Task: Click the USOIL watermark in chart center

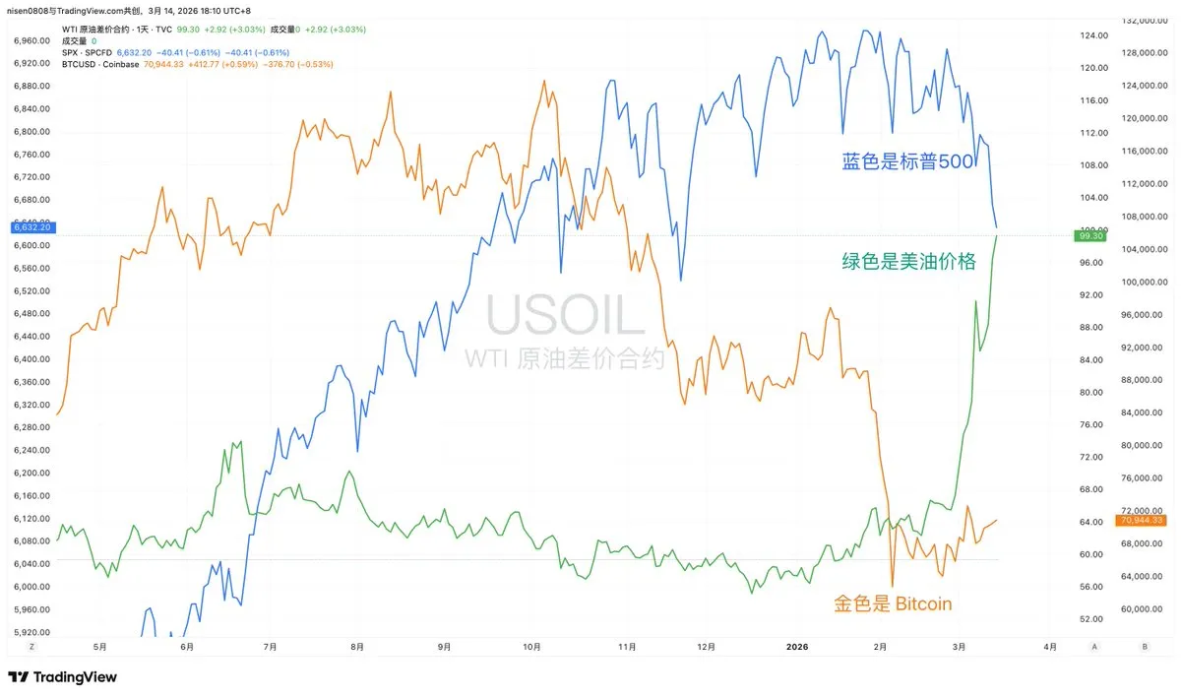Action: pos(565,317)
